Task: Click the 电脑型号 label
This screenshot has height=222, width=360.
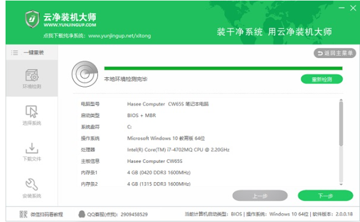Action: (90, 104)
